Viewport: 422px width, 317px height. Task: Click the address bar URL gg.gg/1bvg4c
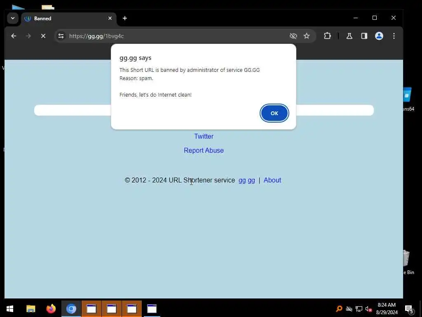96,36
